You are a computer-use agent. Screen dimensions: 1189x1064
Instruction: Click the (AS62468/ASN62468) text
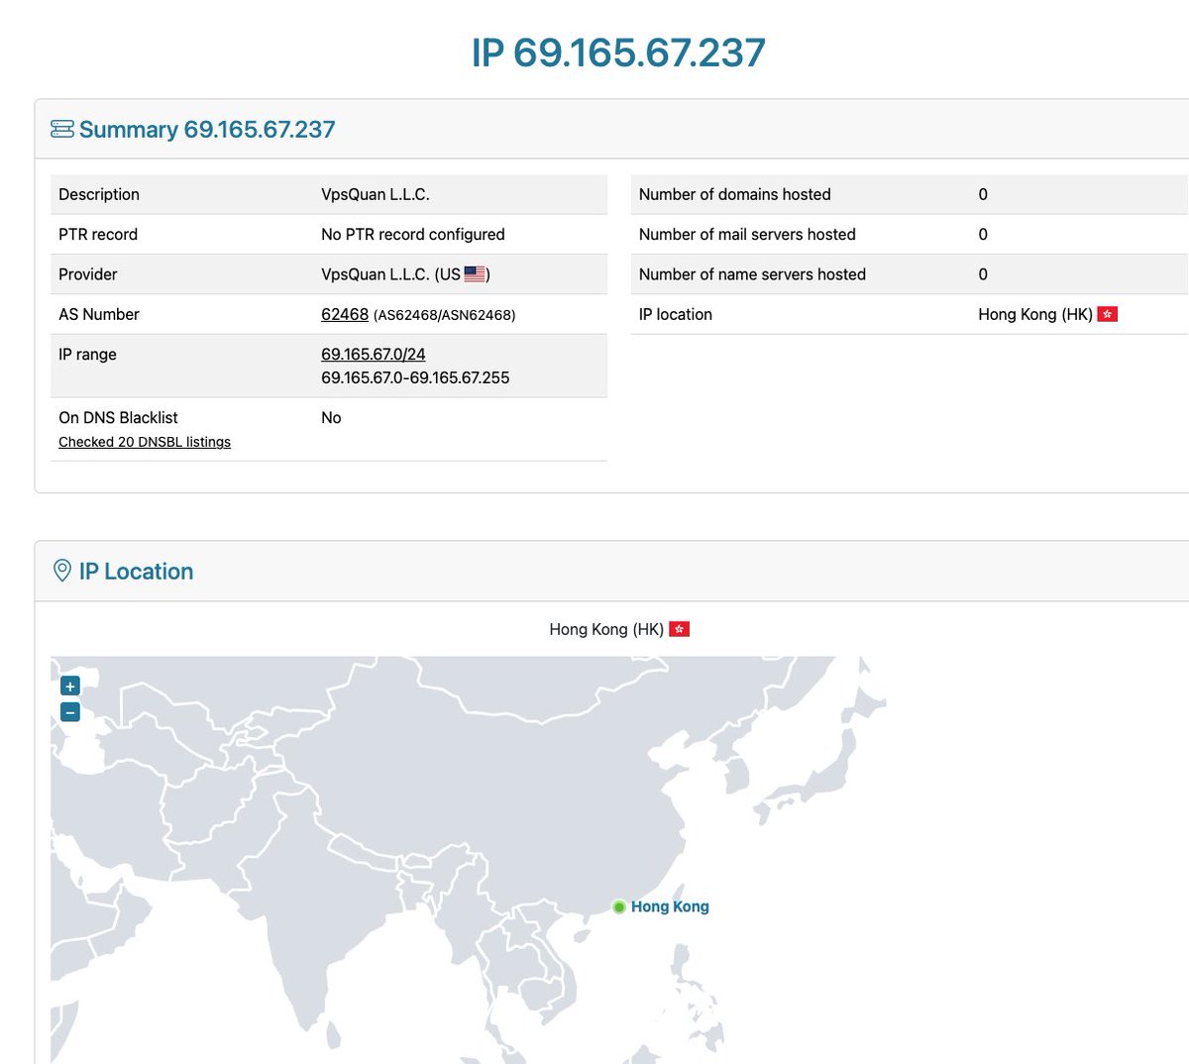[x=444, y=315]
